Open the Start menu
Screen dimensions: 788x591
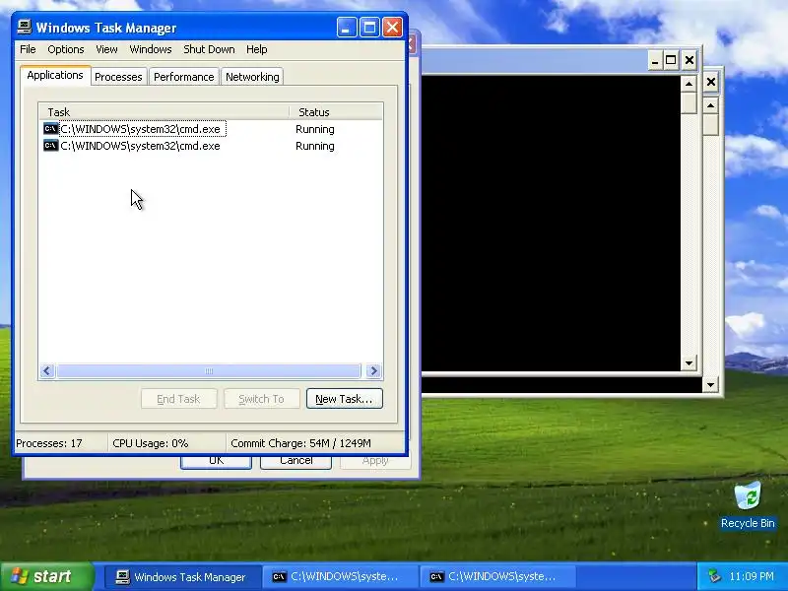(x=47, y=576)
